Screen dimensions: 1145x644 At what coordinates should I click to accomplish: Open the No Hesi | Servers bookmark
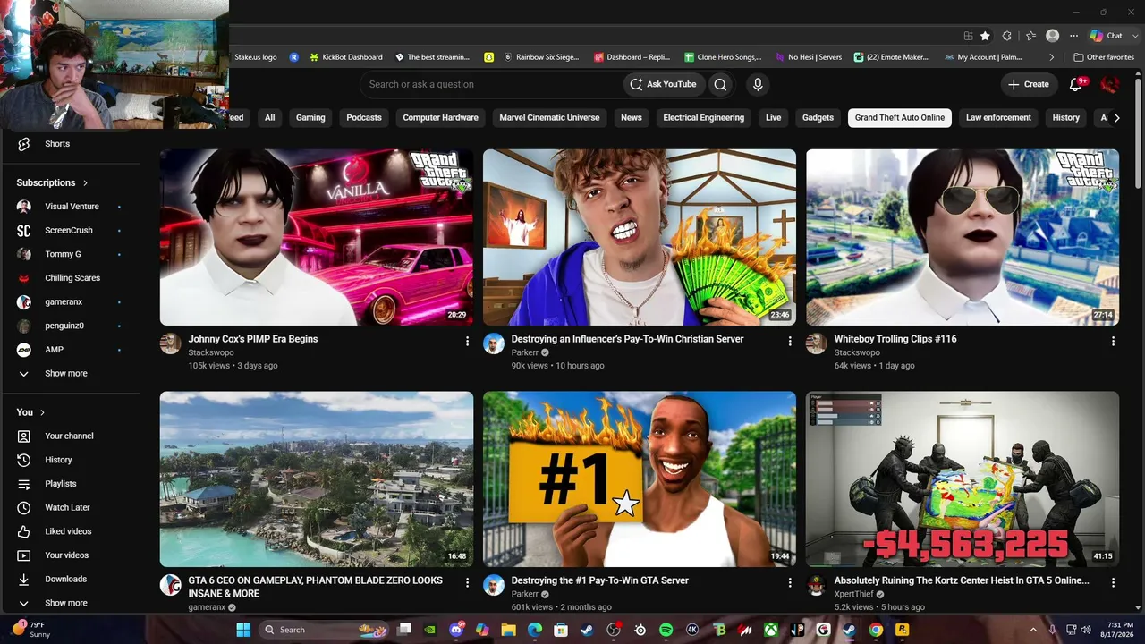[x=809, y=57]
